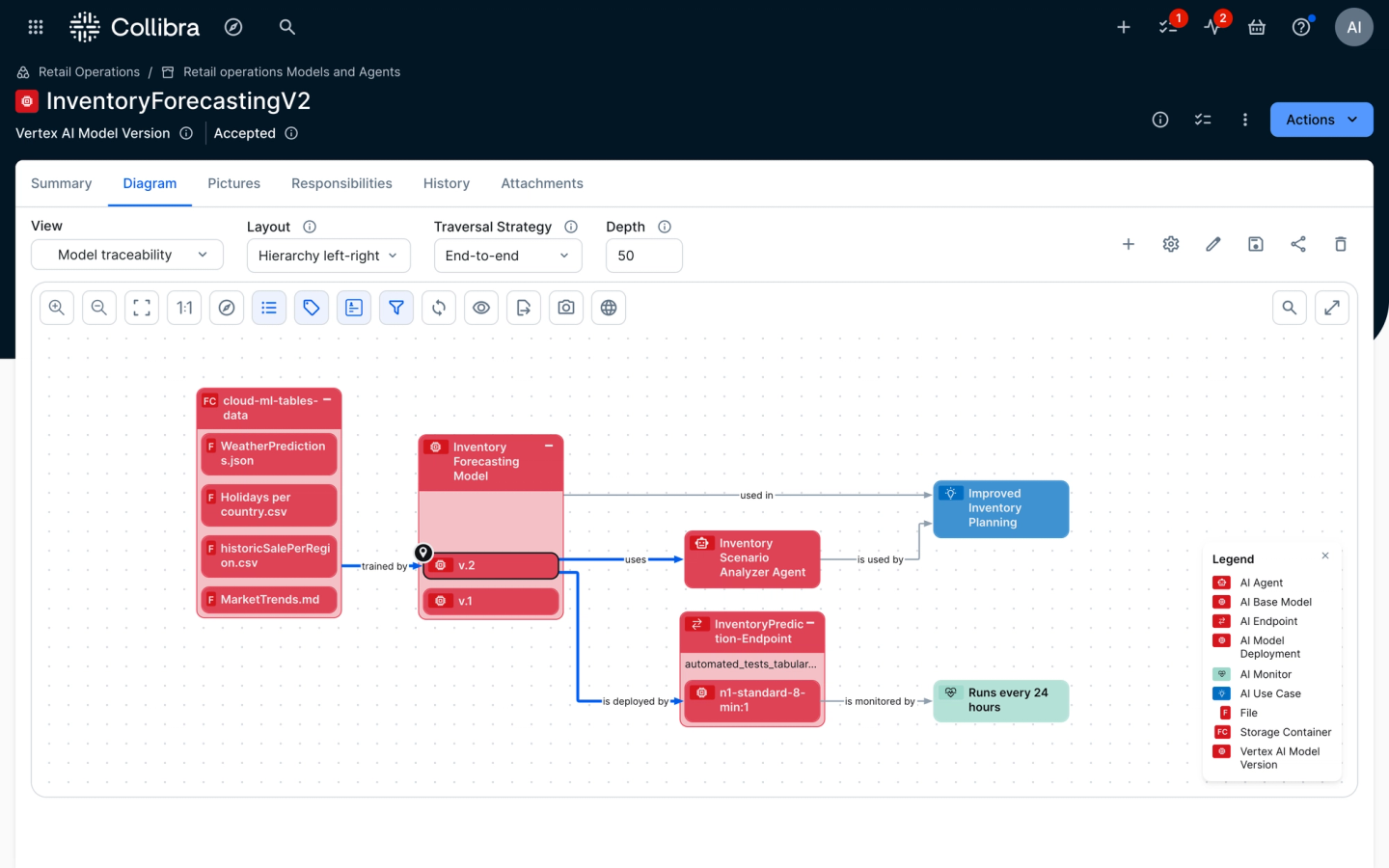
Task: Reset zoom to 1:1 scale
Action: click(x=184, y=307)
